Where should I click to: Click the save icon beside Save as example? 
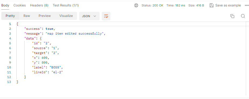click(211, 5)
